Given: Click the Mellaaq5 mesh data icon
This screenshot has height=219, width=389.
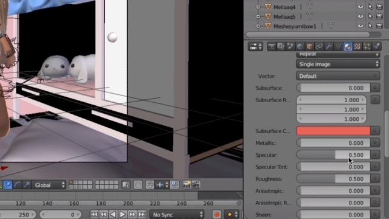Looking at the screenshot, I should click(x=310, y=16).
